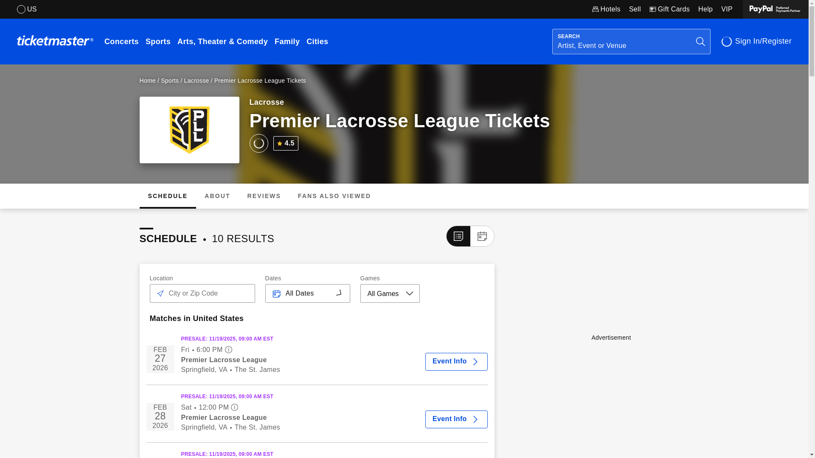
Task: Click the search magnifier icon
Action: 700,42
